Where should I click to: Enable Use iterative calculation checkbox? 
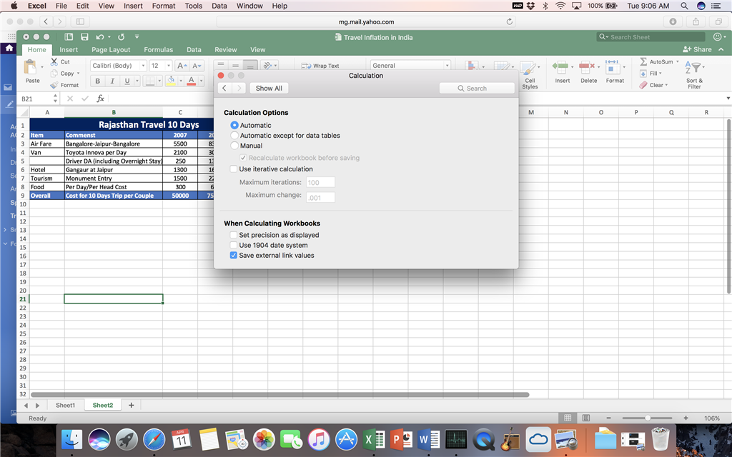coord(234,169)
